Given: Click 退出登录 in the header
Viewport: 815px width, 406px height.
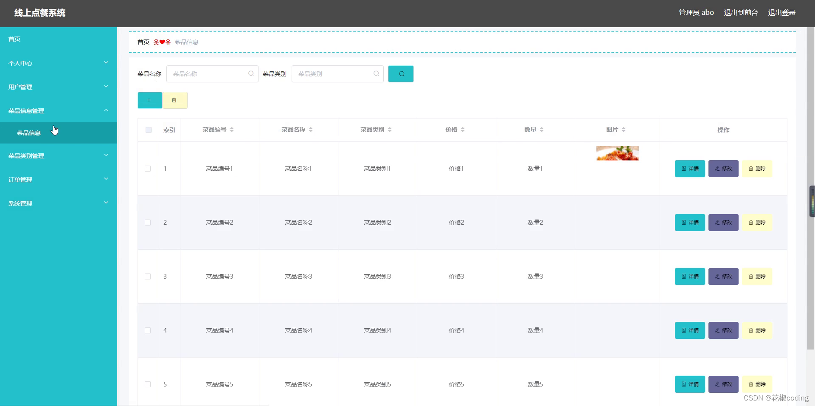Looking at the screenshot, I should pos(781,13).
